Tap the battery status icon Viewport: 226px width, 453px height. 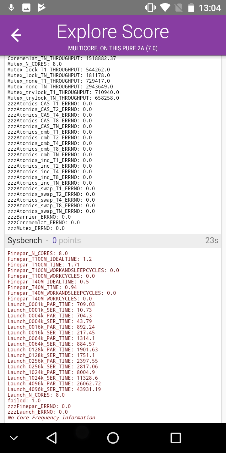(x=191, y=8)
